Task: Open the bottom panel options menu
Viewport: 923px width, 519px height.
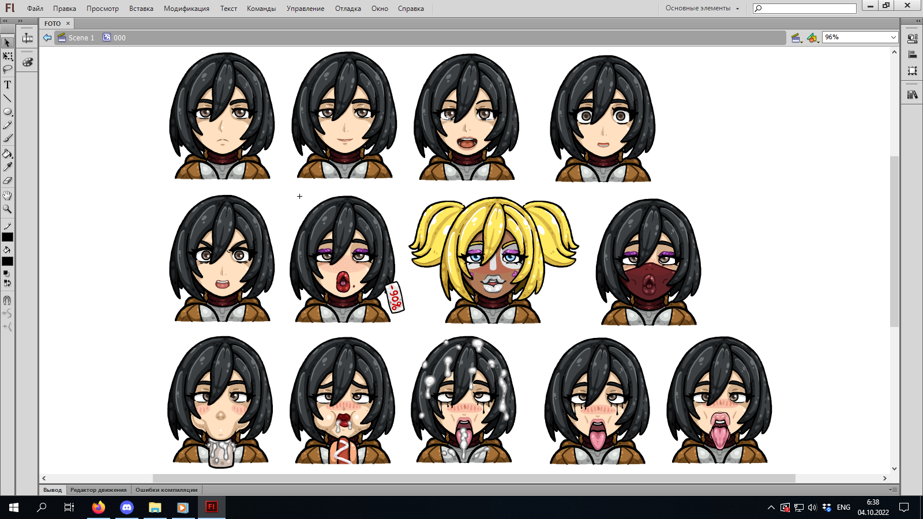Action: [893, 490]
